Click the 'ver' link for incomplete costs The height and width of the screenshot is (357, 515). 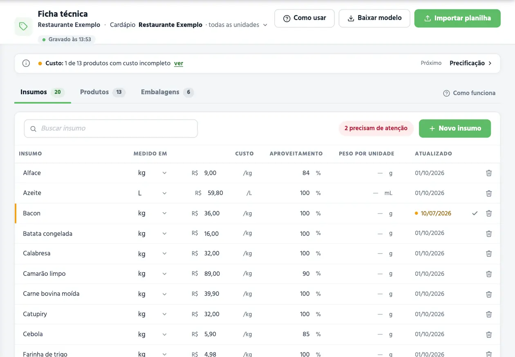coord(179,63)
